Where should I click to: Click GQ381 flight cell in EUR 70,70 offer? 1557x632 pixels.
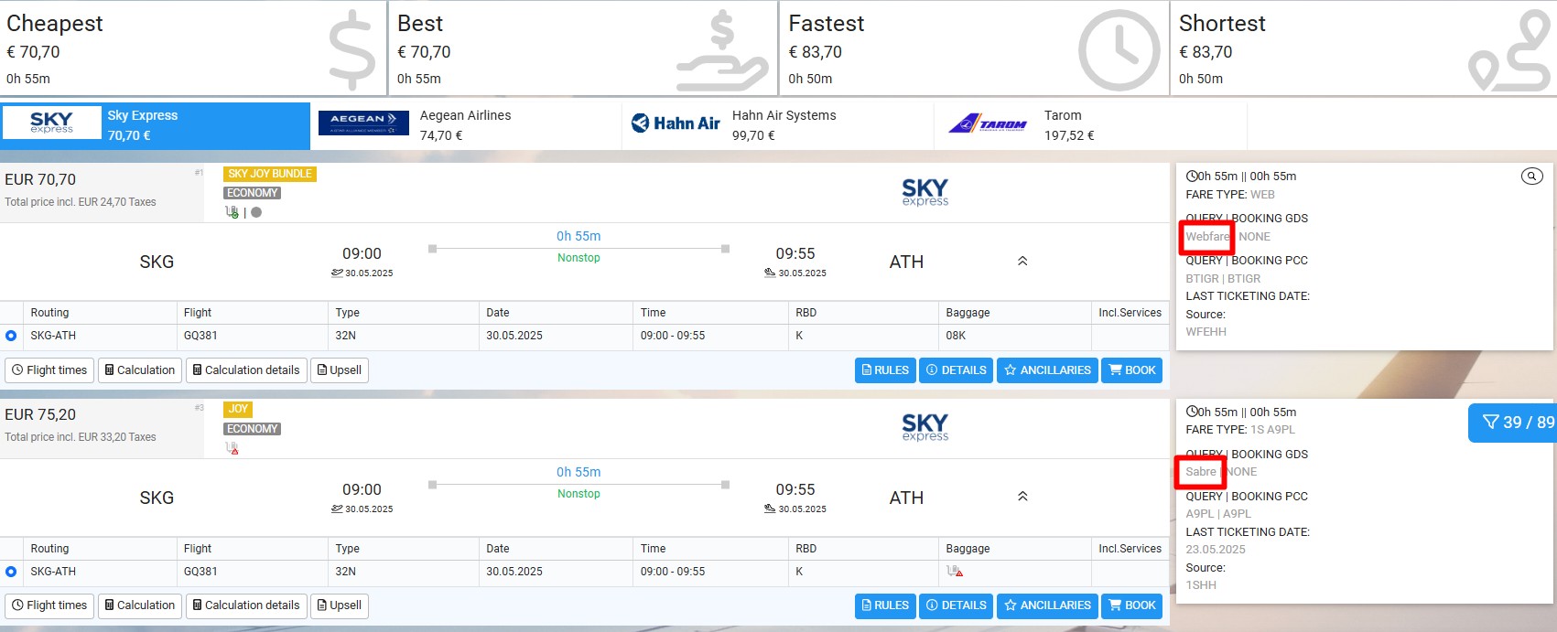[252, 336]
